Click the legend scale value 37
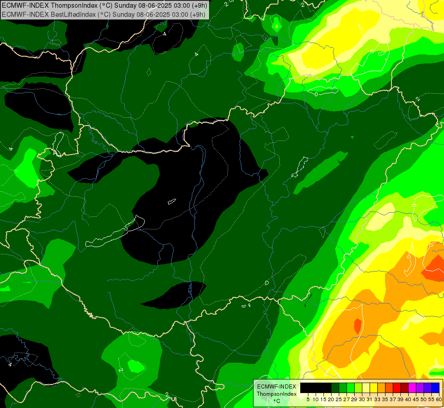Image resolution: width=444 pixels, height=408 pixels. tap(393, 399)
